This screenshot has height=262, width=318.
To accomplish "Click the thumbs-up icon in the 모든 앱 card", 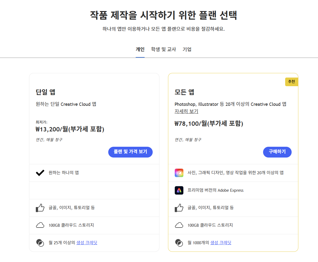I will click(x=179, y=208).
